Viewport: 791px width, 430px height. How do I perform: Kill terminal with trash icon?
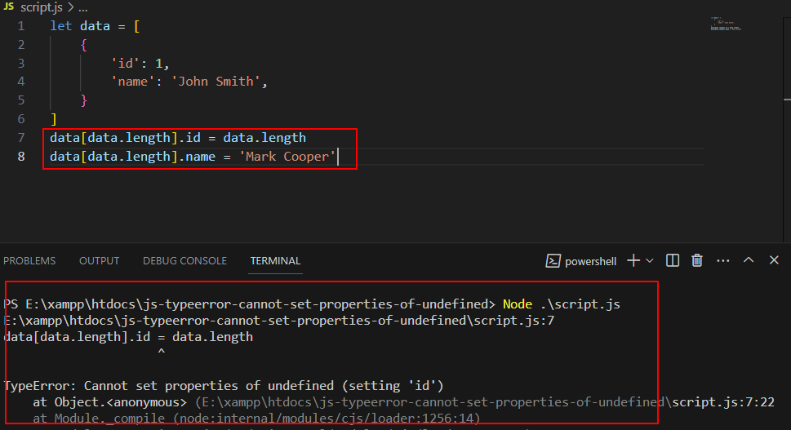[697, 260]
